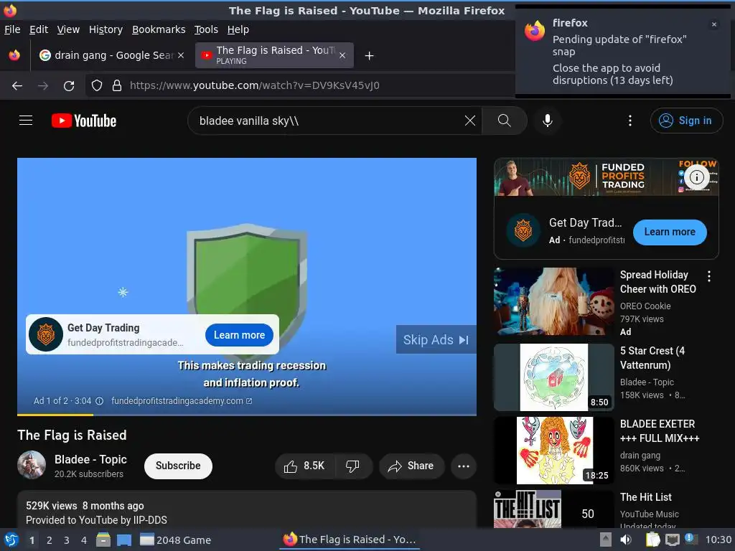Screen dimensions: 735x551
Task: Open 5 Star Crest video thumbnail
Action: [x=553, y=377]
